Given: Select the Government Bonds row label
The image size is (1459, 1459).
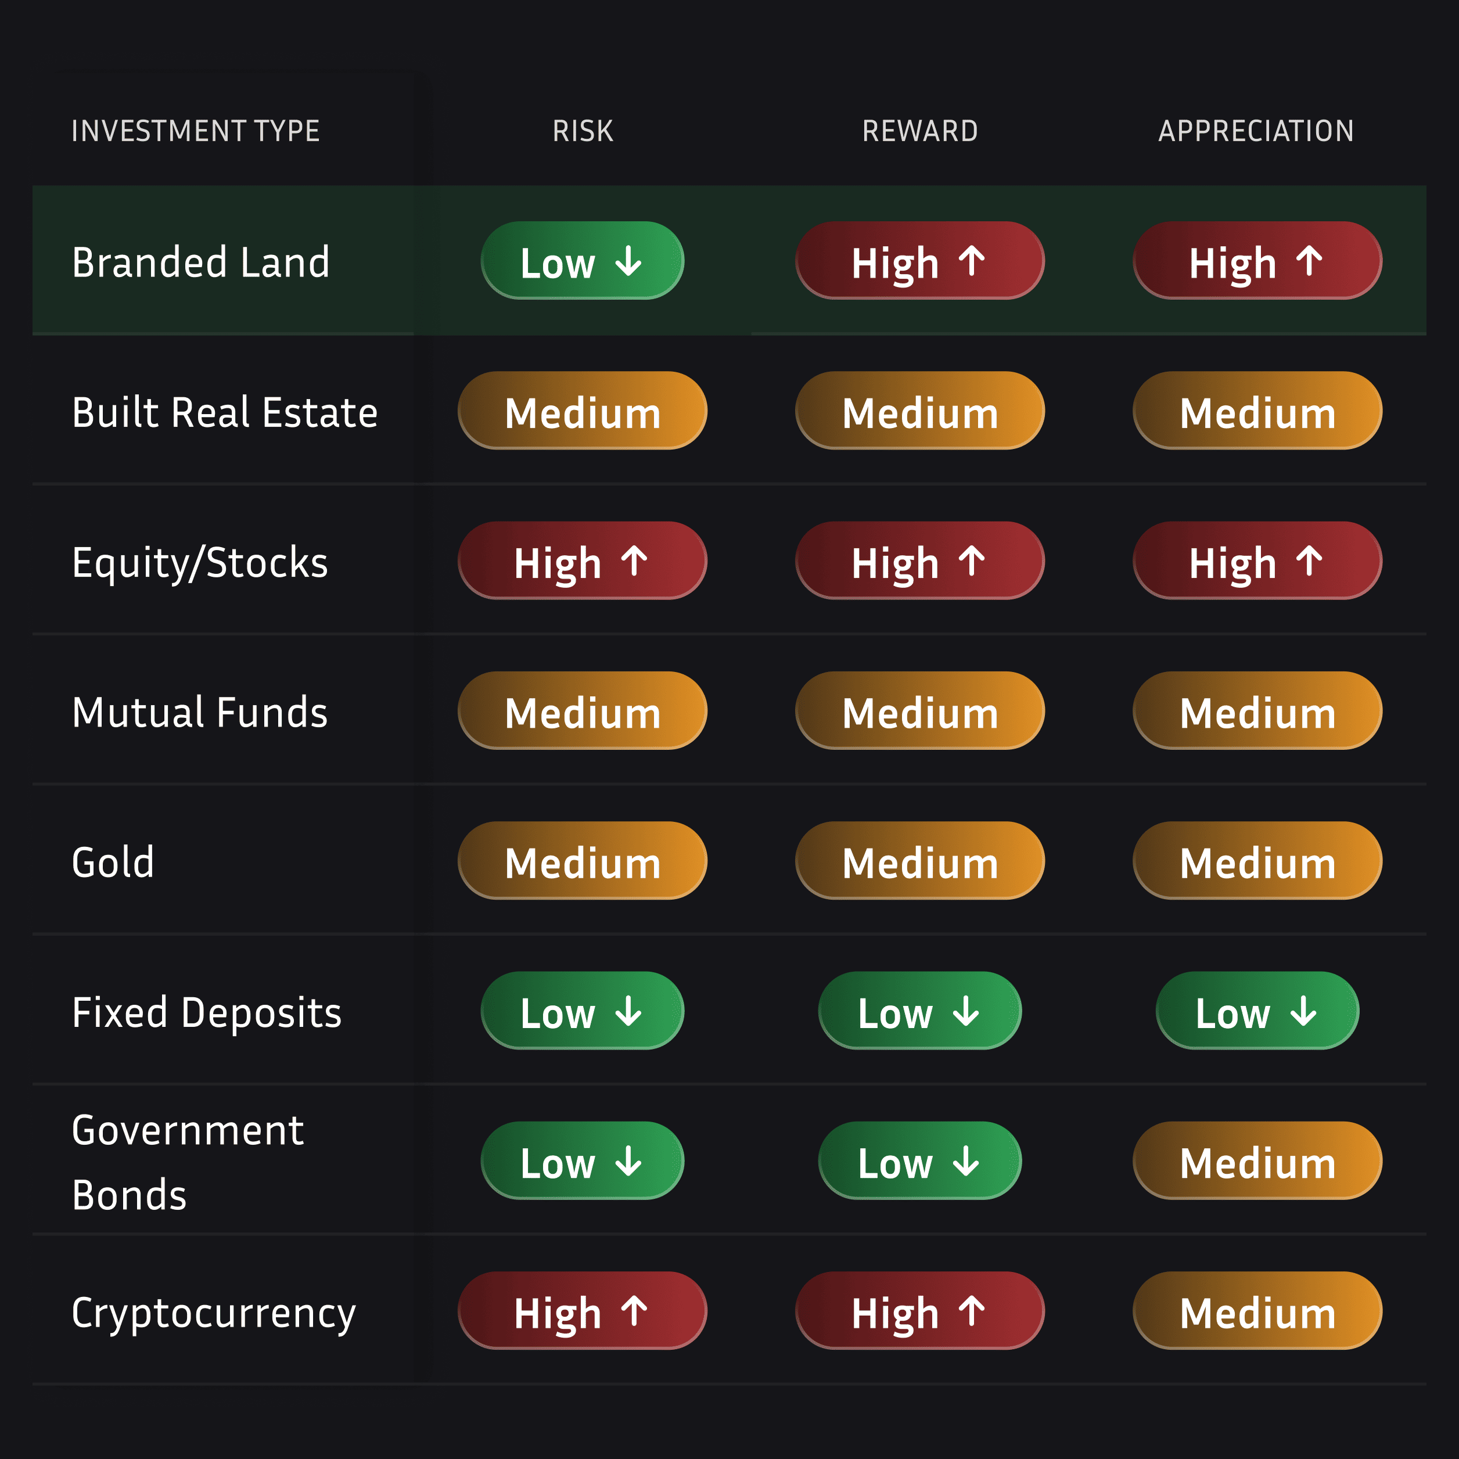Looking at the screenshot, I should (x=187, y=1162).
